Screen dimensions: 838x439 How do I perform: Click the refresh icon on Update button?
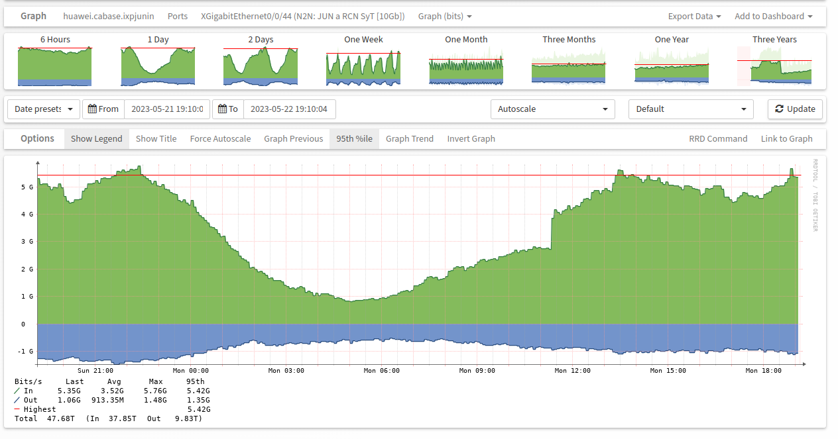click(779, 109)
